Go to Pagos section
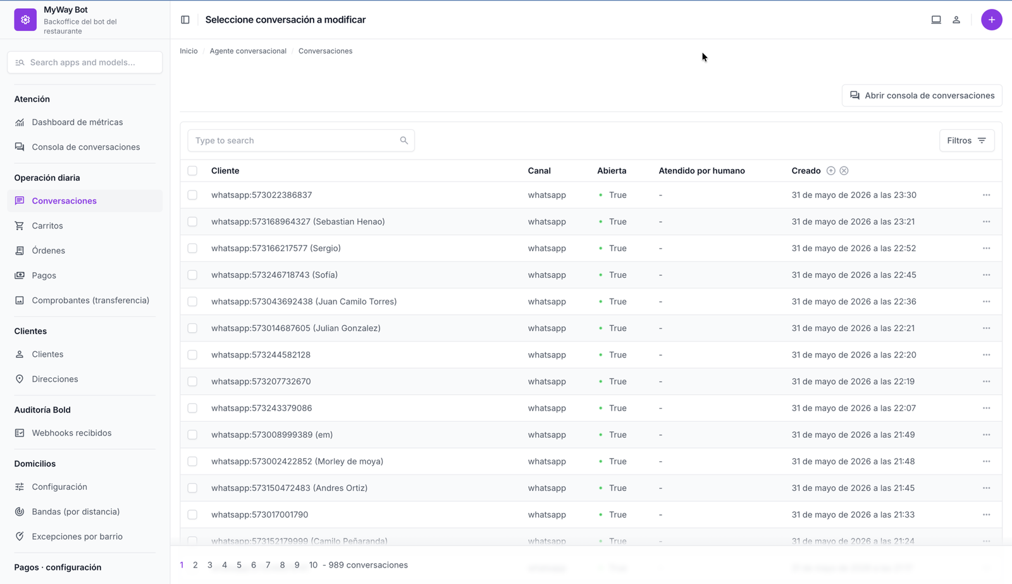The width and height of the screenshot is (1012, 584). 85,275
